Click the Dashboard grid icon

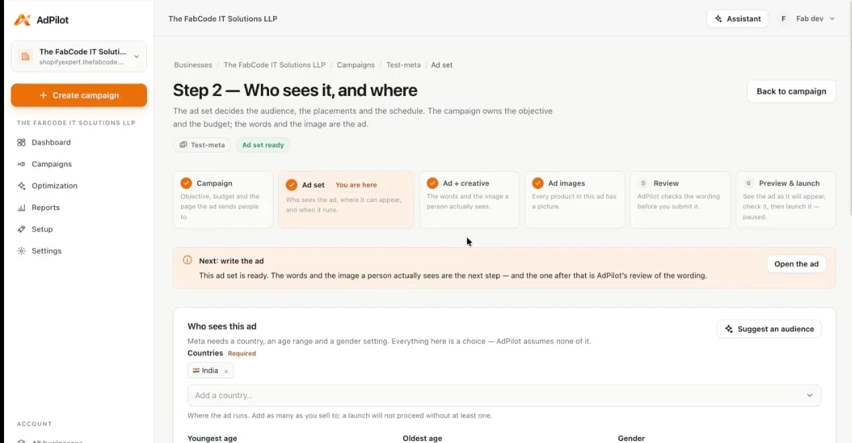tap(21, 142)
